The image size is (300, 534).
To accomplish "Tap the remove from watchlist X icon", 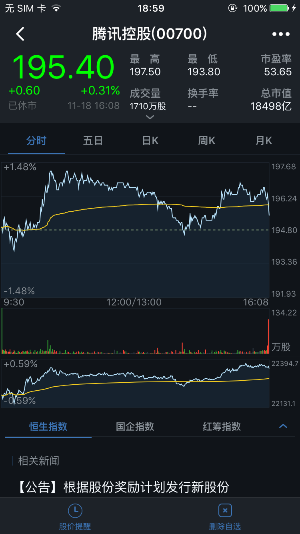I will pos(225,510).
